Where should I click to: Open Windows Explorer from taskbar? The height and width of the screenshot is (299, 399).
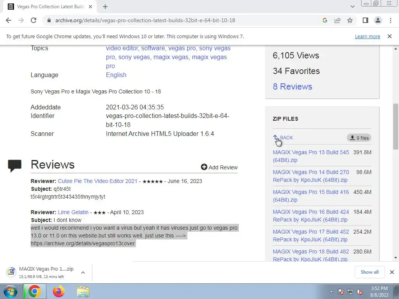tap(83, 292)
